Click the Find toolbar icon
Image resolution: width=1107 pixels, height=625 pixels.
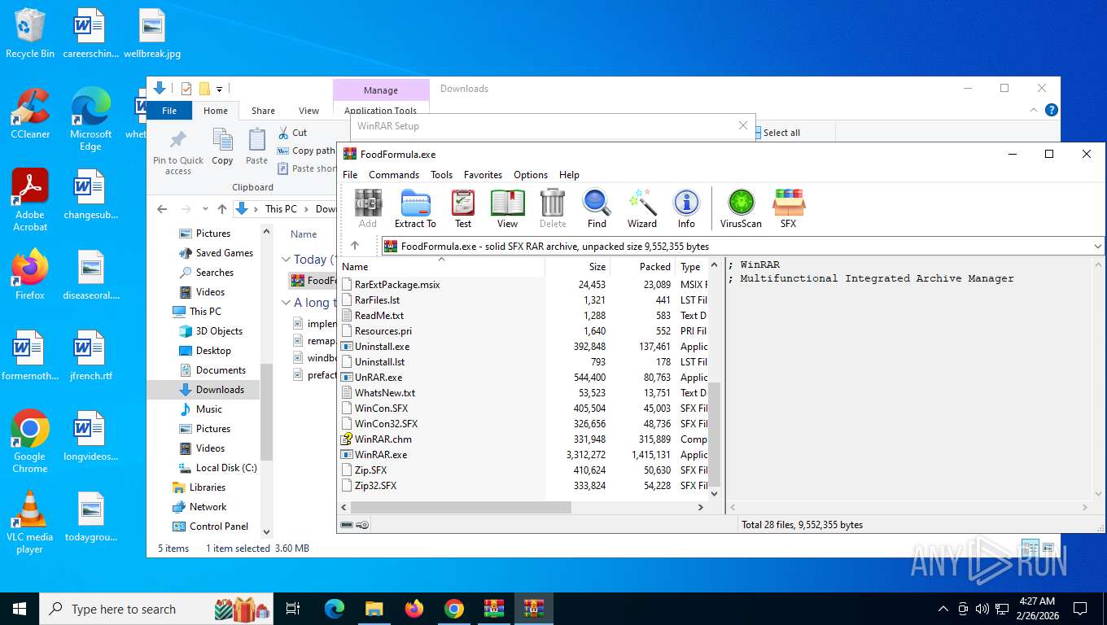(597, 208)
